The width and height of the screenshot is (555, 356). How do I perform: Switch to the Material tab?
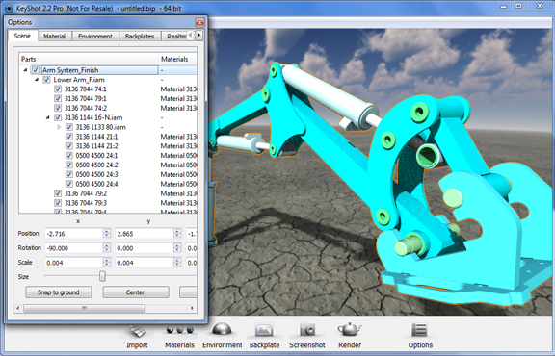55,37
